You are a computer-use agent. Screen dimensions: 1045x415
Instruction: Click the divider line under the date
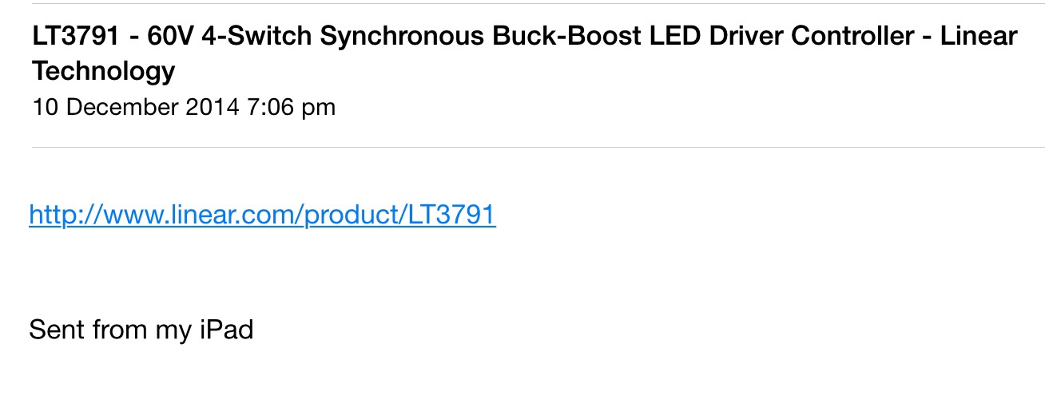pos(538,147)
